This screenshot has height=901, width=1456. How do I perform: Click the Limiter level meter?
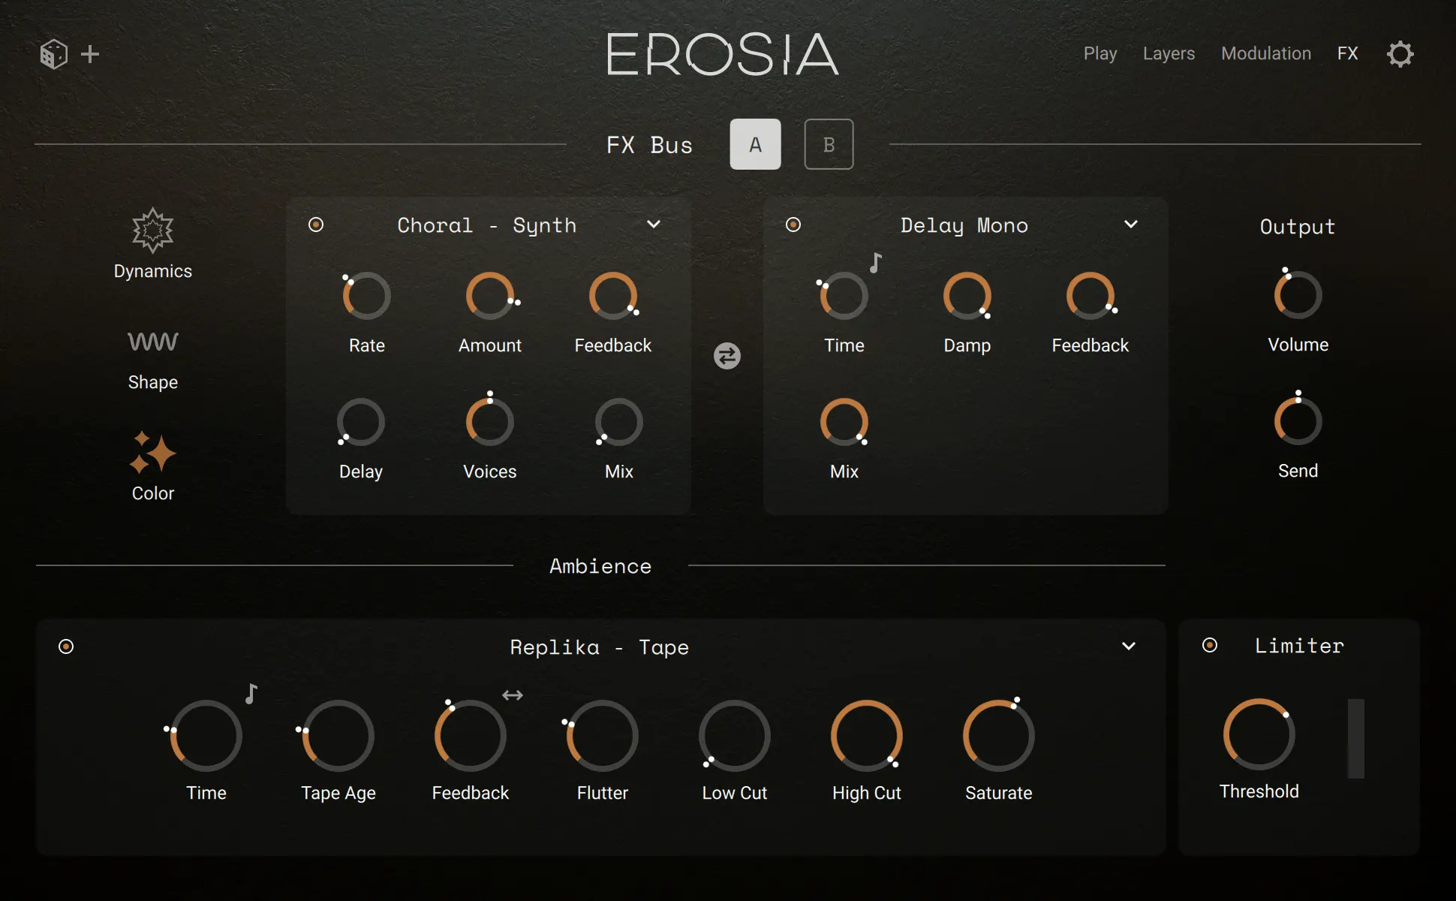tap(1355, 740)
